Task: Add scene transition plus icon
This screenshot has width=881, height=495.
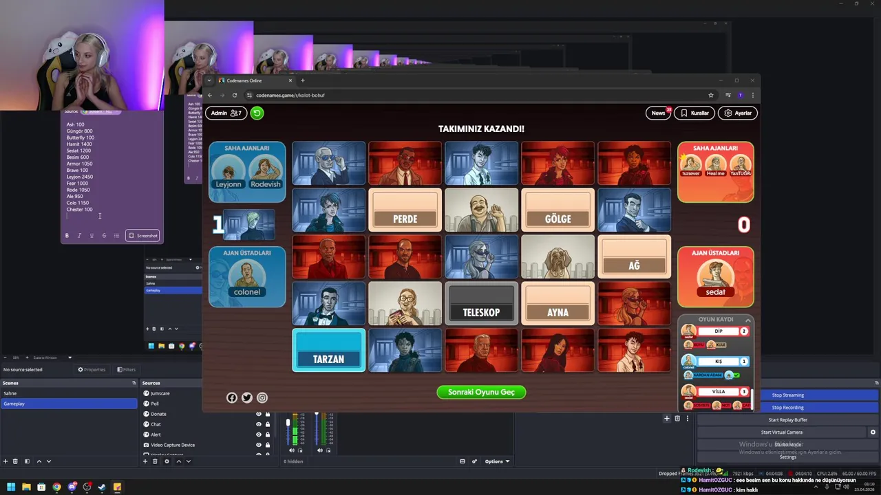Action: 666,418
